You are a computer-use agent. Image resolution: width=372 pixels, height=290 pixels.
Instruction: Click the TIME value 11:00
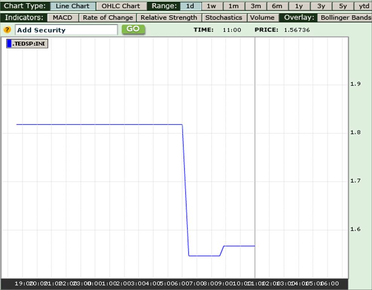pyautogui.click(x=232, y=30)
